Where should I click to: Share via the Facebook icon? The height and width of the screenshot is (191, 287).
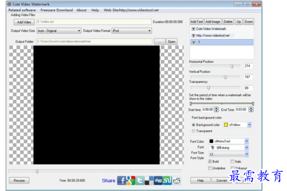[122, 181]
